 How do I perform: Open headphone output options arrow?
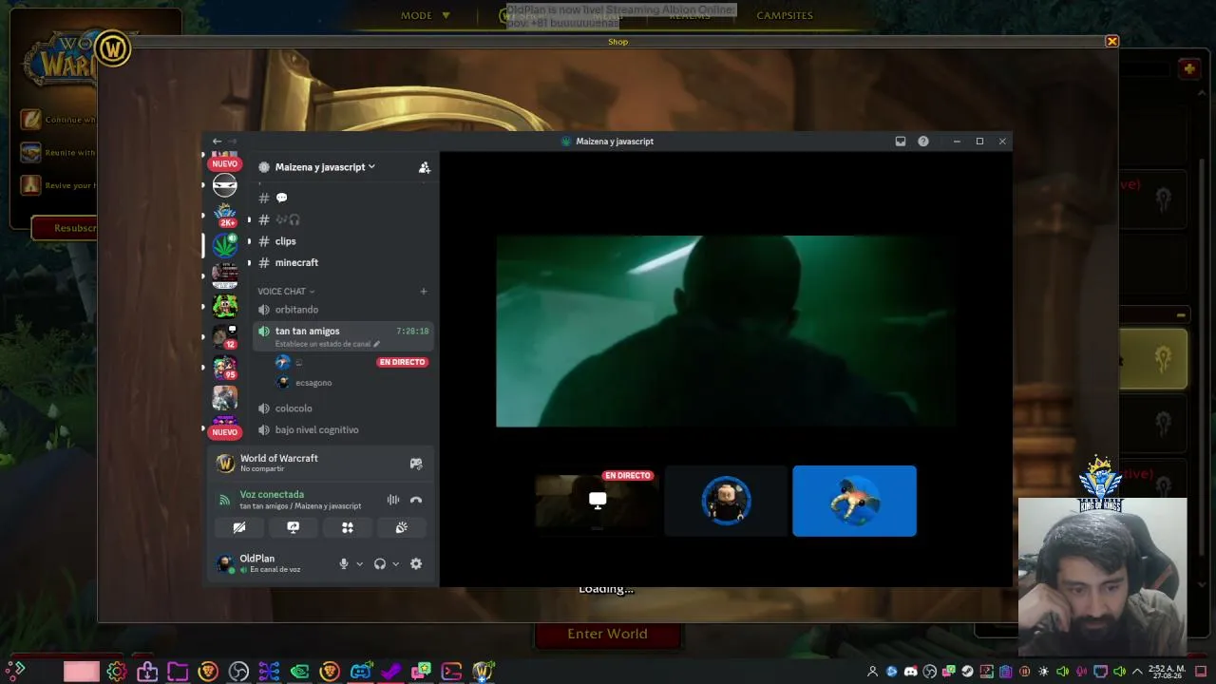(395, 564)
